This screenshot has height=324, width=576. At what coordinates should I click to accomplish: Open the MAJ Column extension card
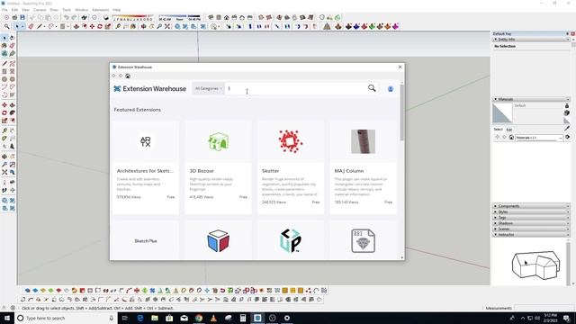(363, 167)
